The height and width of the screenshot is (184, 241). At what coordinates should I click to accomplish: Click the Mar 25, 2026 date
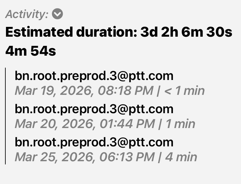[x=54, y=157]
